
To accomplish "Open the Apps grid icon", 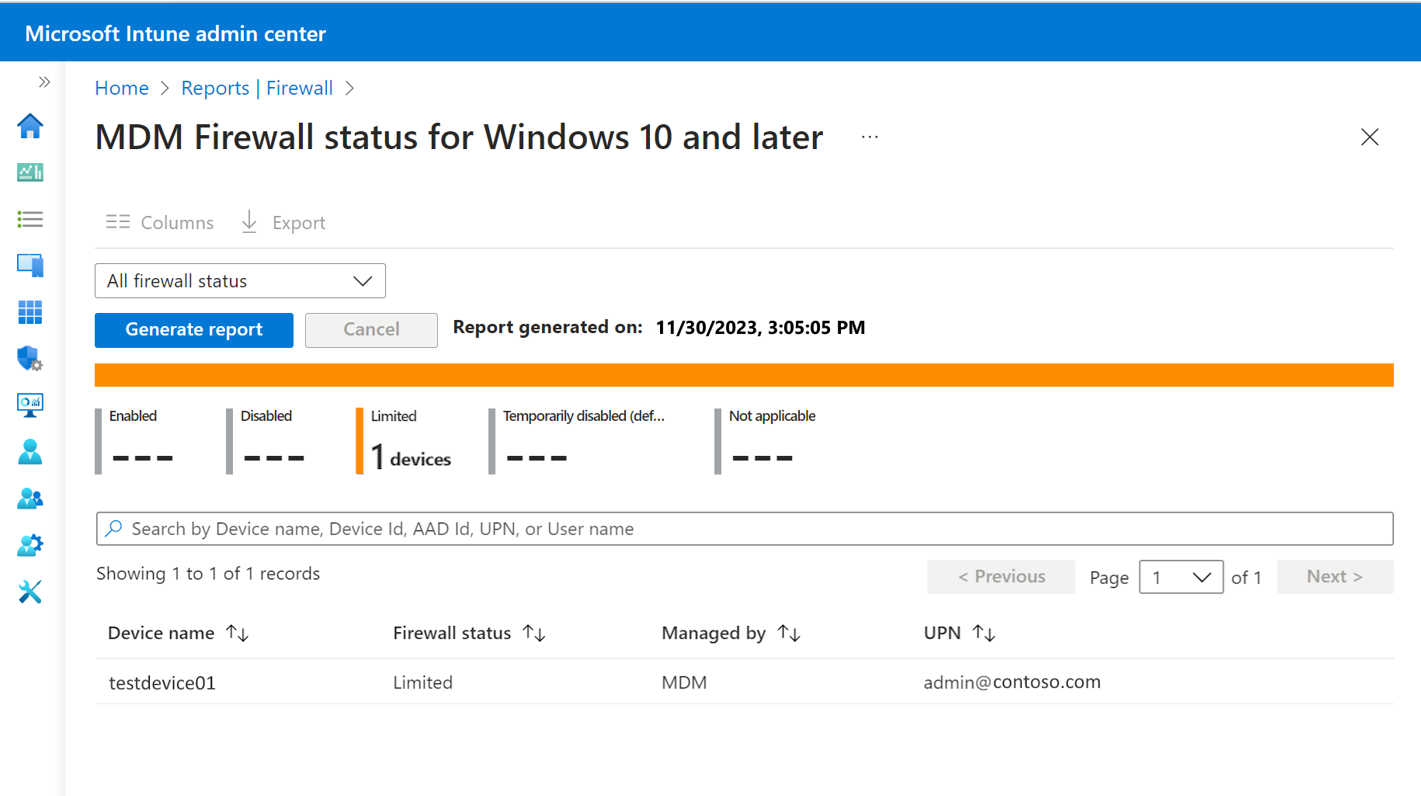I will pyautogui.click(x=30, y=312).
